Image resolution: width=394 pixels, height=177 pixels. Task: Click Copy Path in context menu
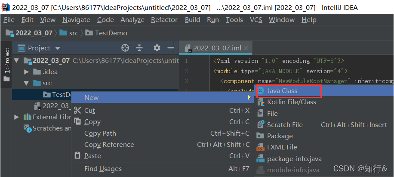coord(100,134)
